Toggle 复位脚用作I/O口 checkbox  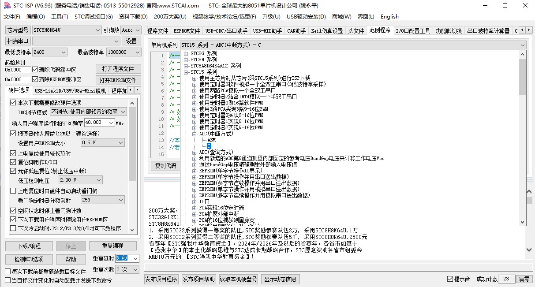click(13, 162)
